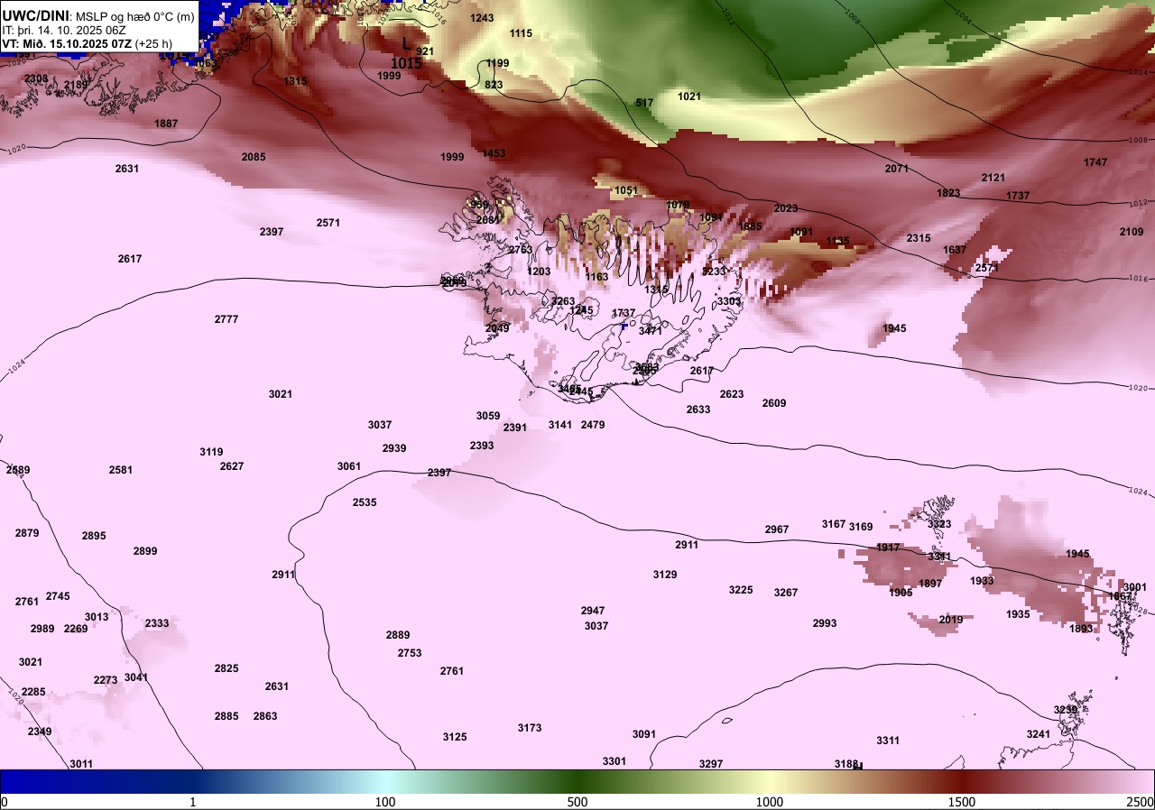This screenshot has width=1155, height=810.
Task: Click the map value 2777
Action: (x=226, y=319)
